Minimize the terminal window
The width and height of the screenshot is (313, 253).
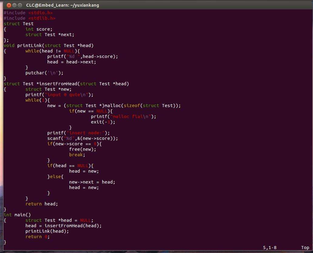[14, 5]
